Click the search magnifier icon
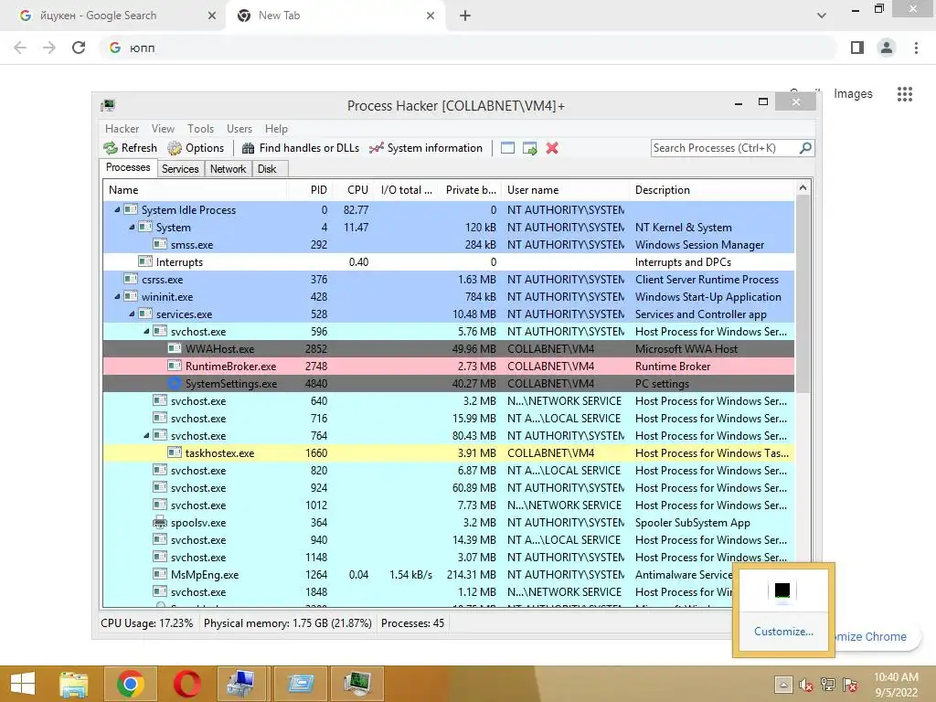This screenshot has width=936, height=702. 805,147
